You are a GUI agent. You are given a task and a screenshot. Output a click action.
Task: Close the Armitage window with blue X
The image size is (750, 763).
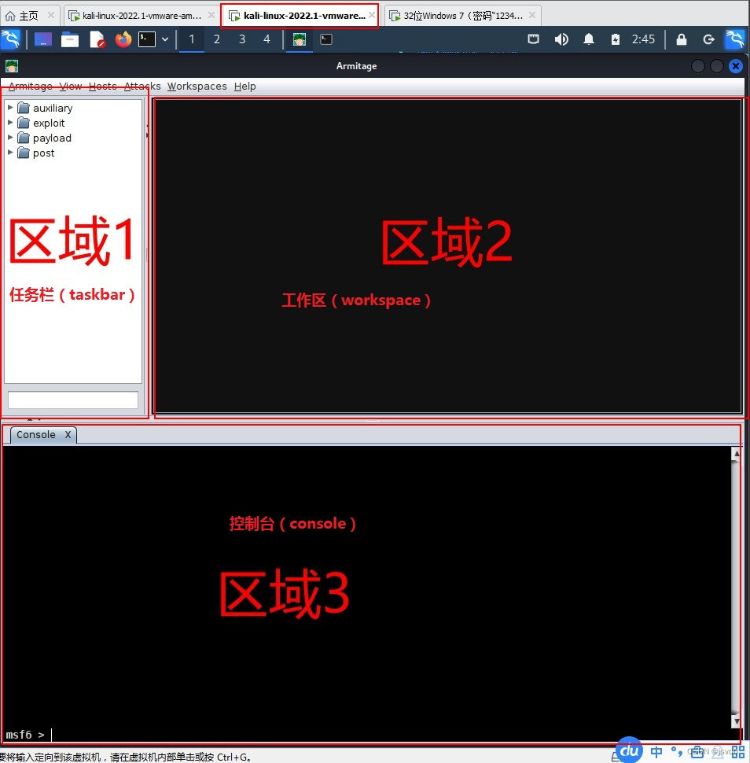point(735,66)
